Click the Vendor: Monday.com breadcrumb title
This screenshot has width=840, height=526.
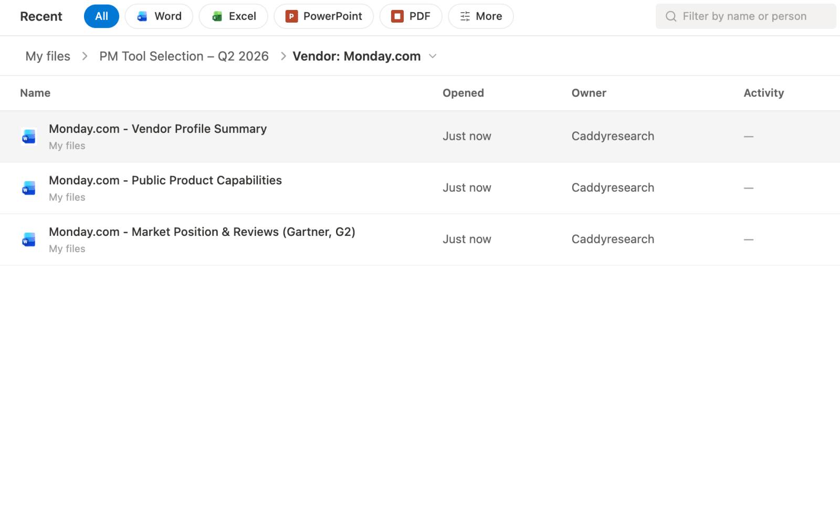coord(356,56)
